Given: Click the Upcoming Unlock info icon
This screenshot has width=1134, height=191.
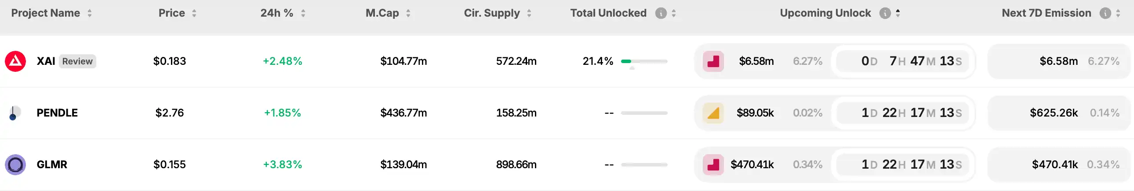Looking at the screenshot, I should pos(885,13).
